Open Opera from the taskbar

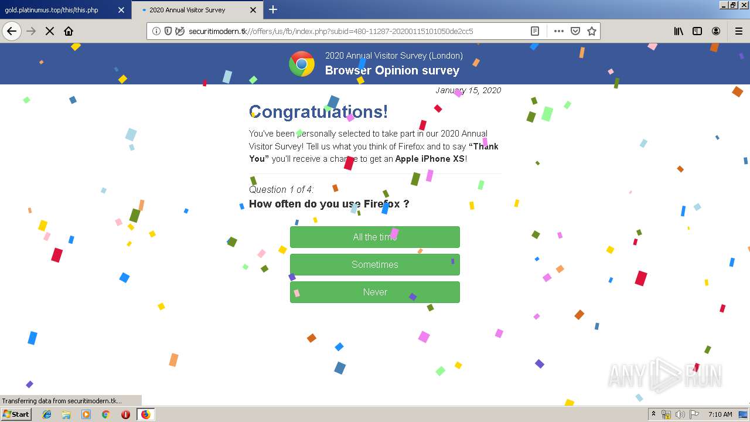point(125,414)
